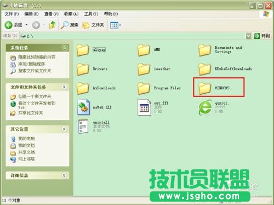This screenshot has width=274, height=205.
Task: Go up one folder level
Action: point(53,25)
